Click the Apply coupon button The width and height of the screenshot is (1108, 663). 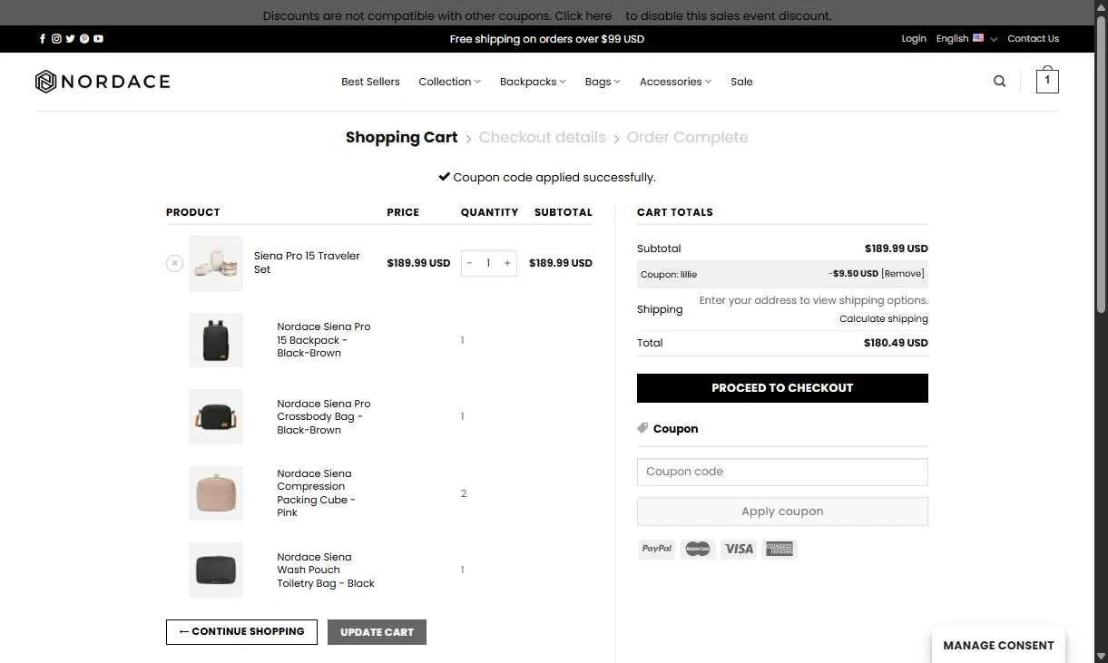pos(782,512)
